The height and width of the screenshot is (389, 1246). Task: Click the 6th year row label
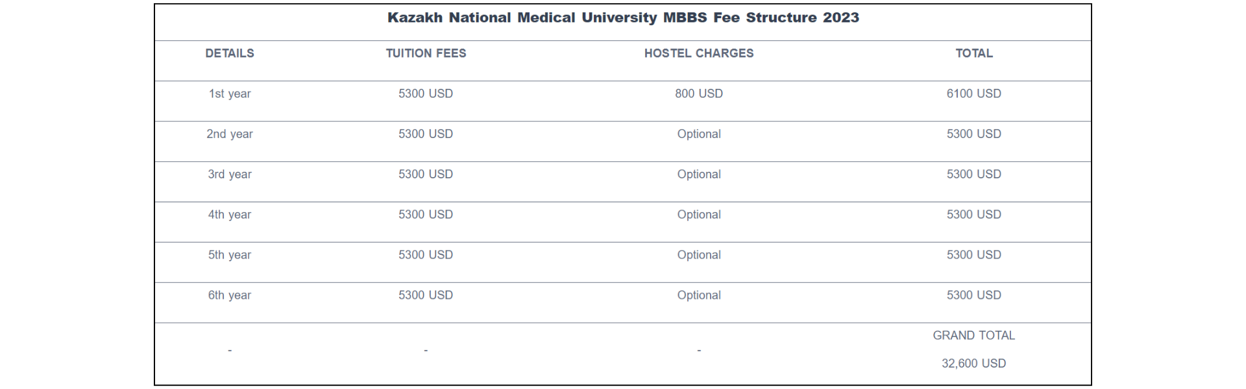click(x=230, y=295)
